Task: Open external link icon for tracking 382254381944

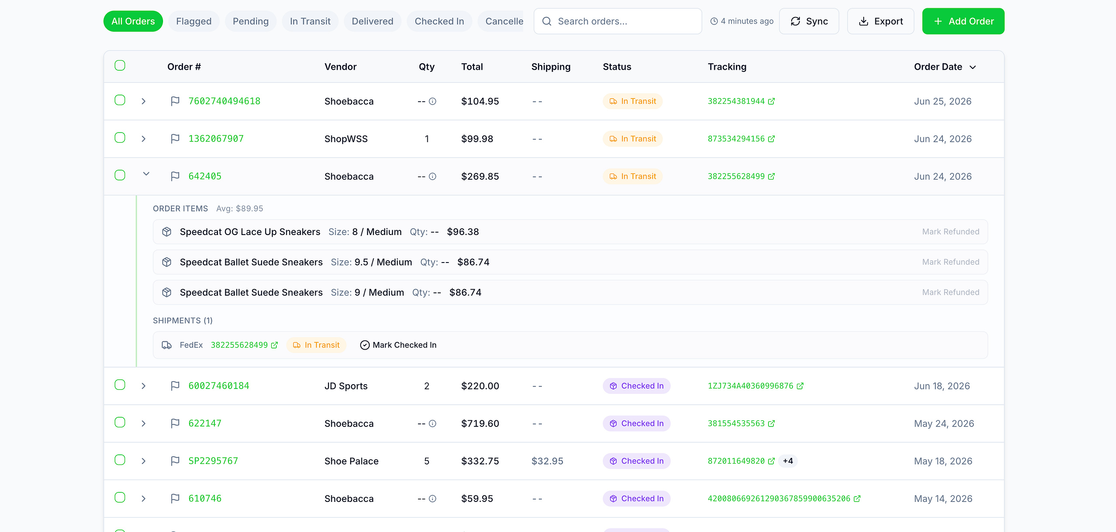Action: click(x=771, y=101)
